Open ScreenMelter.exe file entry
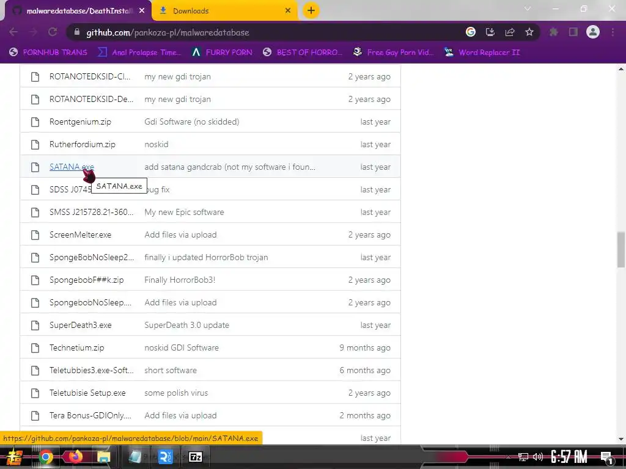The height and width of the screenshot is (469, 626). 80,234
